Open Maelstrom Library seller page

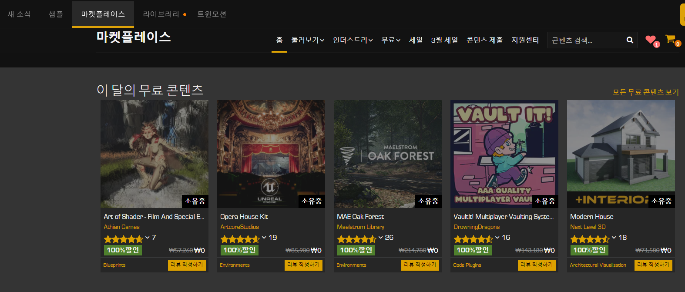[360, 227]
